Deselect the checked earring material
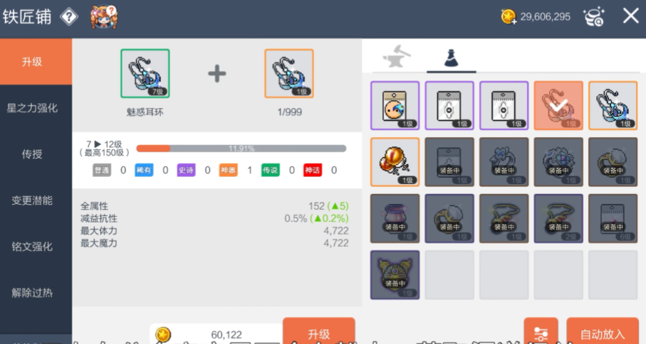This screenshot has height=344, width=646. (x=558, y=106)
